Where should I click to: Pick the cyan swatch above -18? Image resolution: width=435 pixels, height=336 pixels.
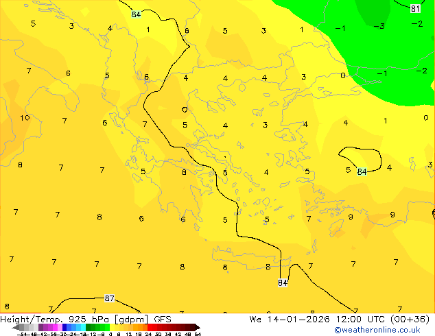83,327
